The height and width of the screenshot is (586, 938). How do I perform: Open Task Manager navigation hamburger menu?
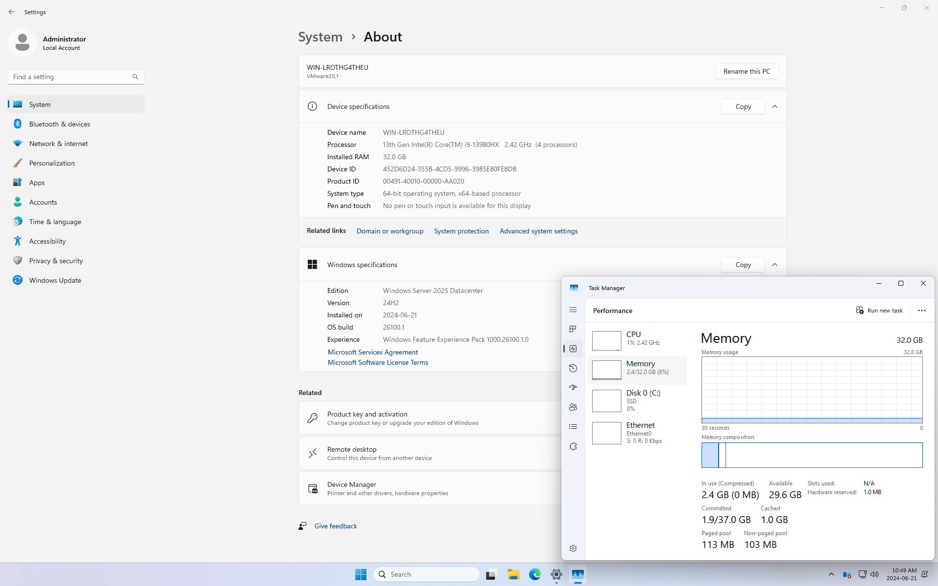[x=573, y=310]
